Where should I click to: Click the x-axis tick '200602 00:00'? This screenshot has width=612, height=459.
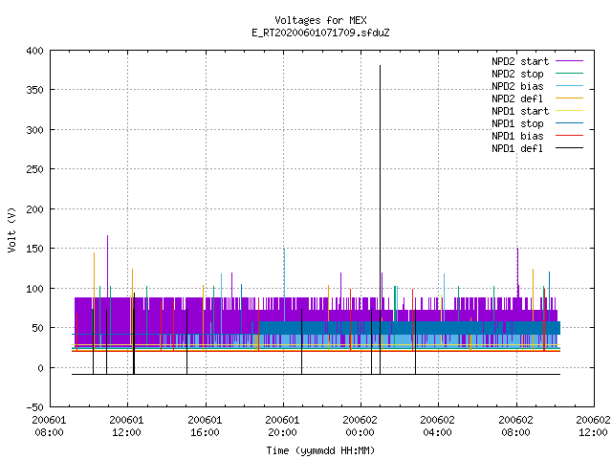coord(360,426)
